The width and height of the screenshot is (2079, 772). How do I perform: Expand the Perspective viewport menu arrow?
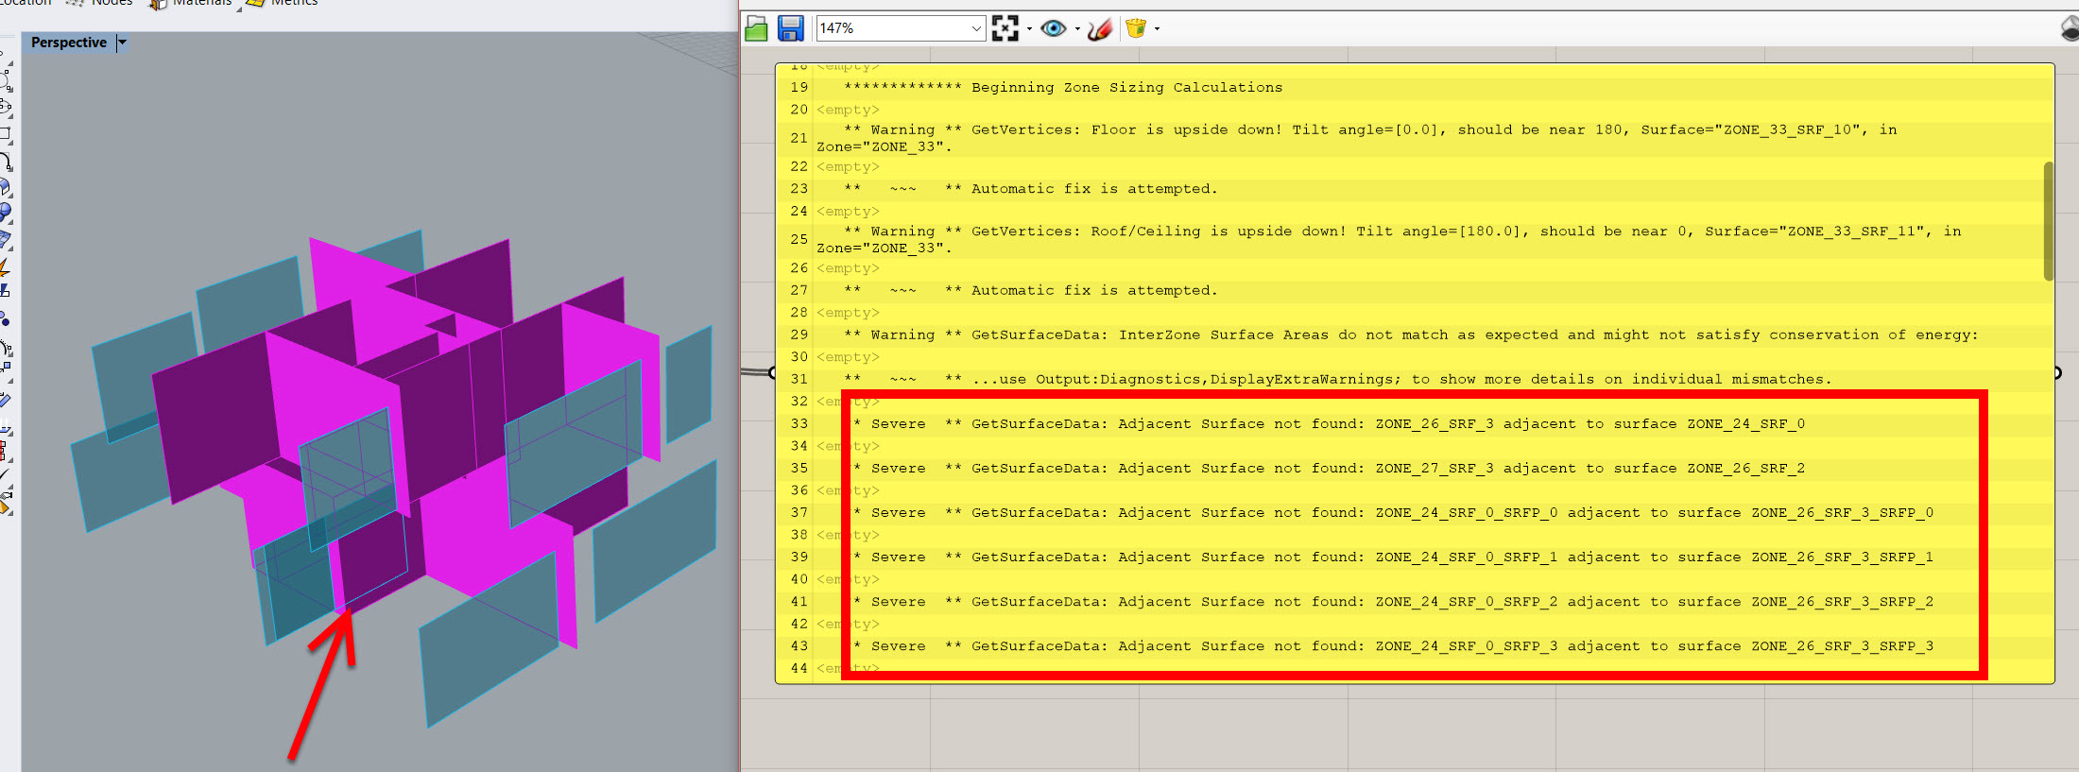122,43
